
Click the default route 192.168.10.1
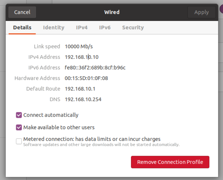[80, 89]
